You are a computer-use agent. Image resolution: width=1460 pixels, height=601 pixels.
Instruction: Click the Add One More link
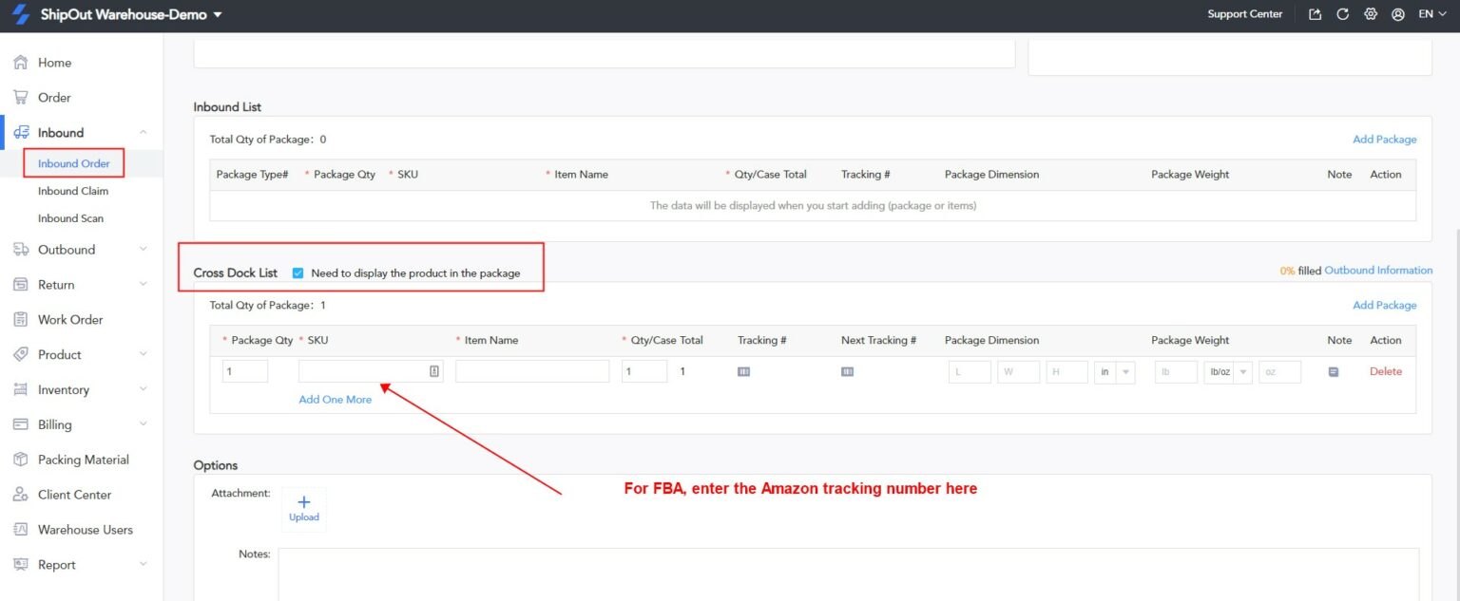[335, 400]
